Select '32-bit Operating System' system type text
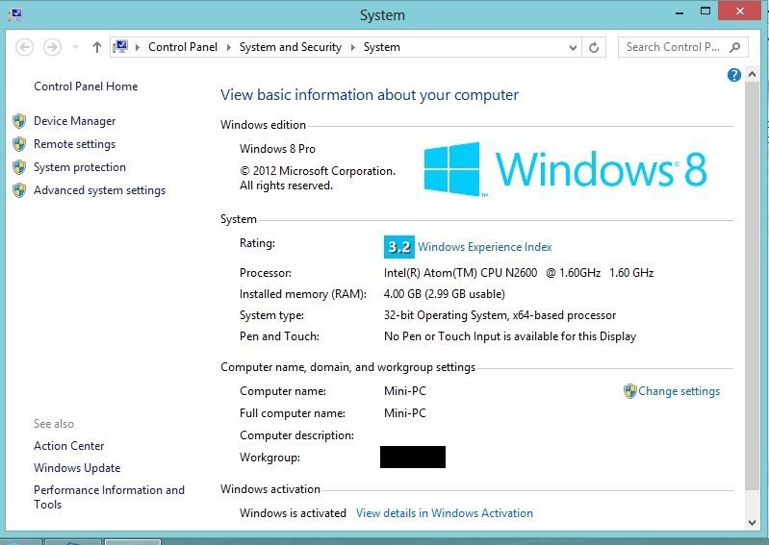 tap(446, 315)
